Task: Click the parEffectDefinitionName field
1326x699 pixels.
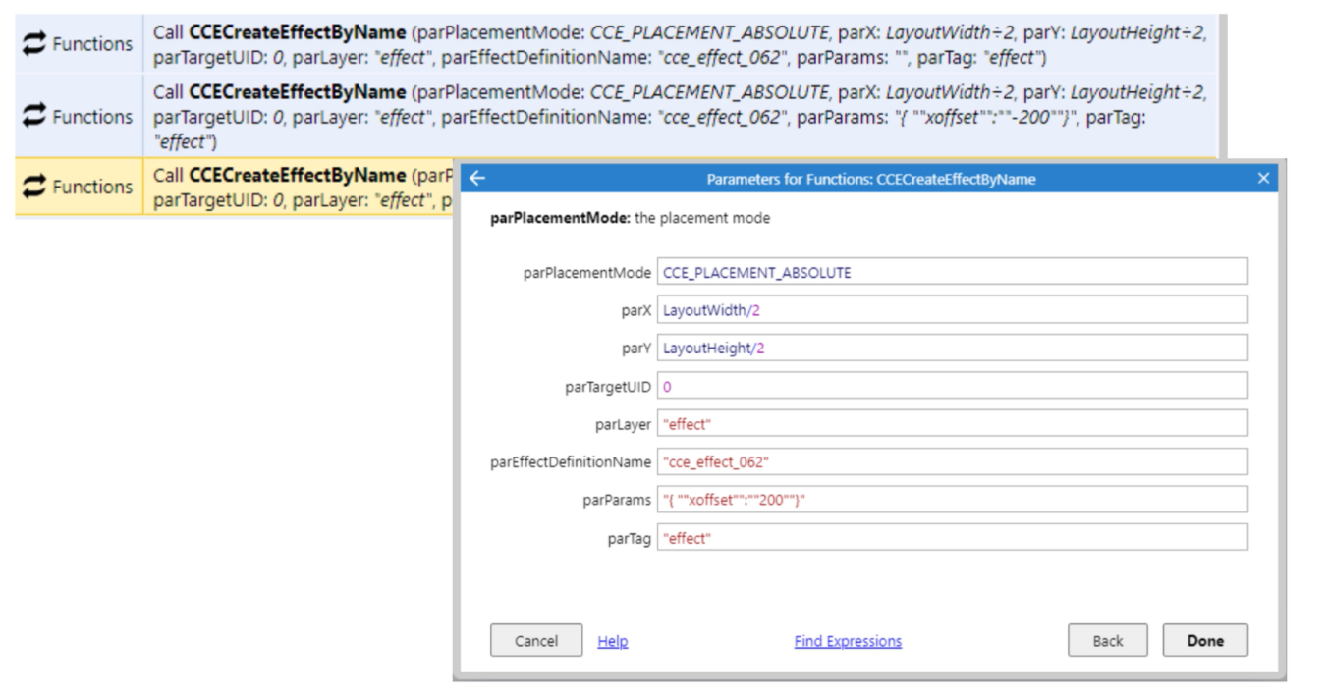Action: (952, 462)
